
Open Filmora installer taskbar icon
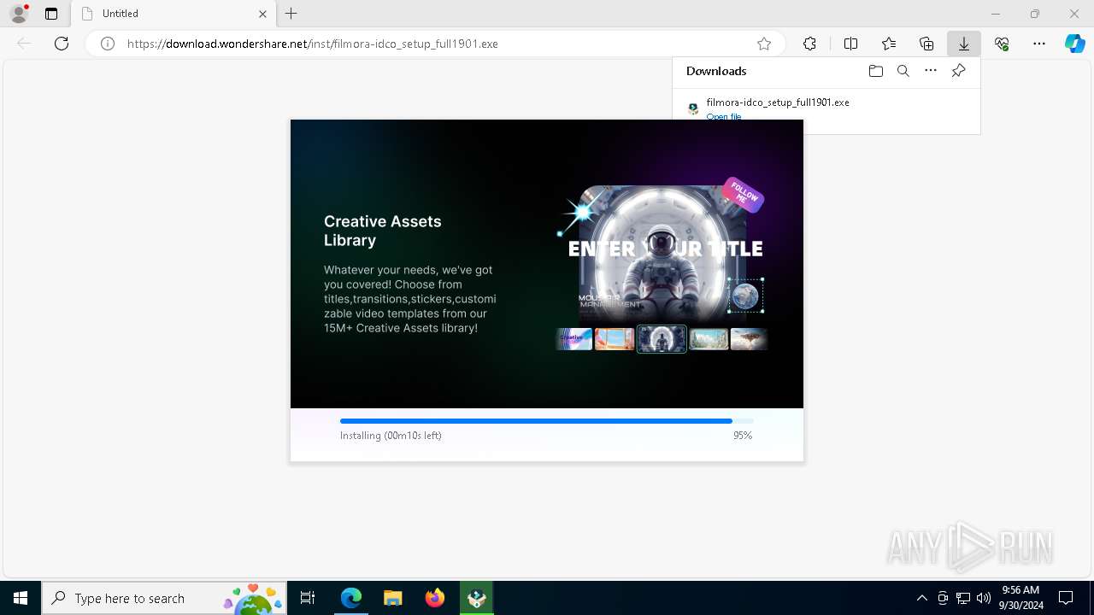477,598
